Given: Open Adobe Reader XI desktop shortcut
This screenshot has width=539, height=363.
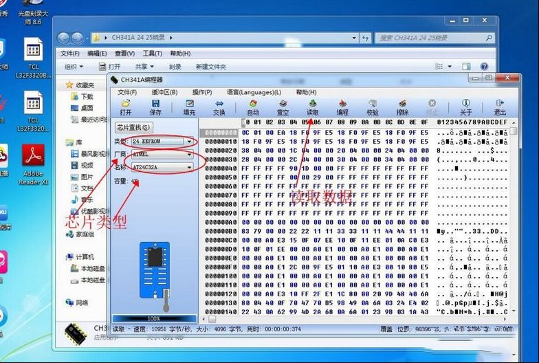Looking at the screenshot, I should tap(33, 164).
